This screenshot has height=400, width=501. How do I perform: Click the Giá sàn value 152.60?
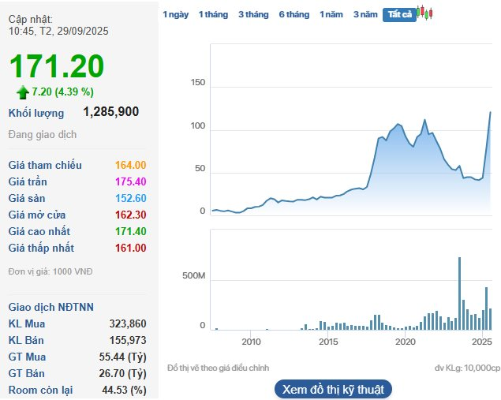tap(130, 198)
